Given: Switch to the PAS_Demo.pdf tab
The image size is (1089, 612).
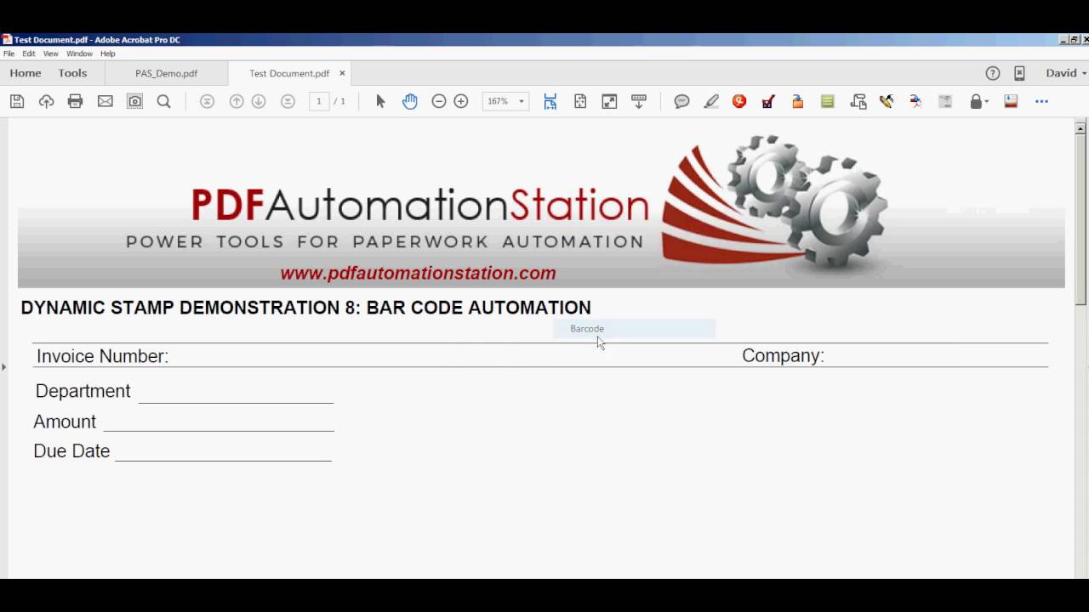Looking at the screenshot, I should coord(166,74).
